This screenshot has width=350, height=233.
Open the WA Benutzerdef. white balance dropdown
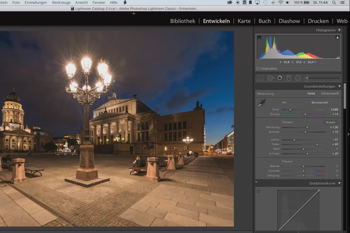click(322, 103)
